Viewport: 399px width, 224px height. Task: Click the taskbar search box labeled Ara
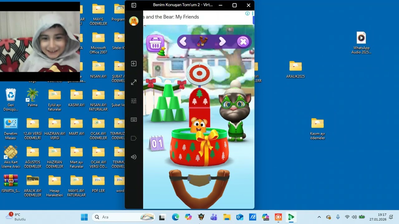[124, 217]
